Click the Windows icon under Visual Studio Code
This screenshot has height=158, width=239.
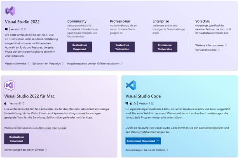tap(127, 103)
